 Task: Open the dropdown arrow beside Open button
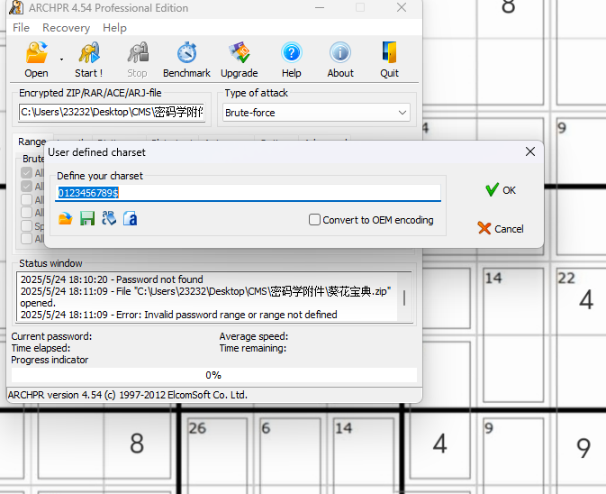click(x=61, y=59)
